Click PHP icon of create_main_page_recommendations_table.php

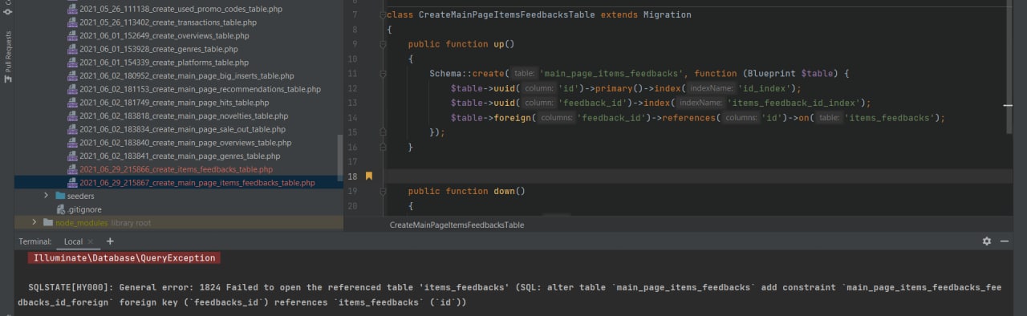(72, 89)
